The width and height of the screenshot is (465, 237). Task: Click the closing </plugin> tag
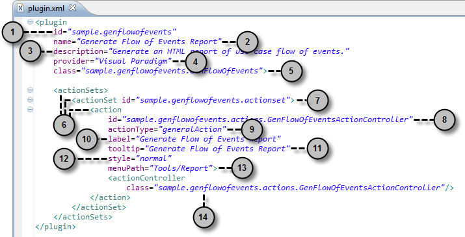click(55, 227)
